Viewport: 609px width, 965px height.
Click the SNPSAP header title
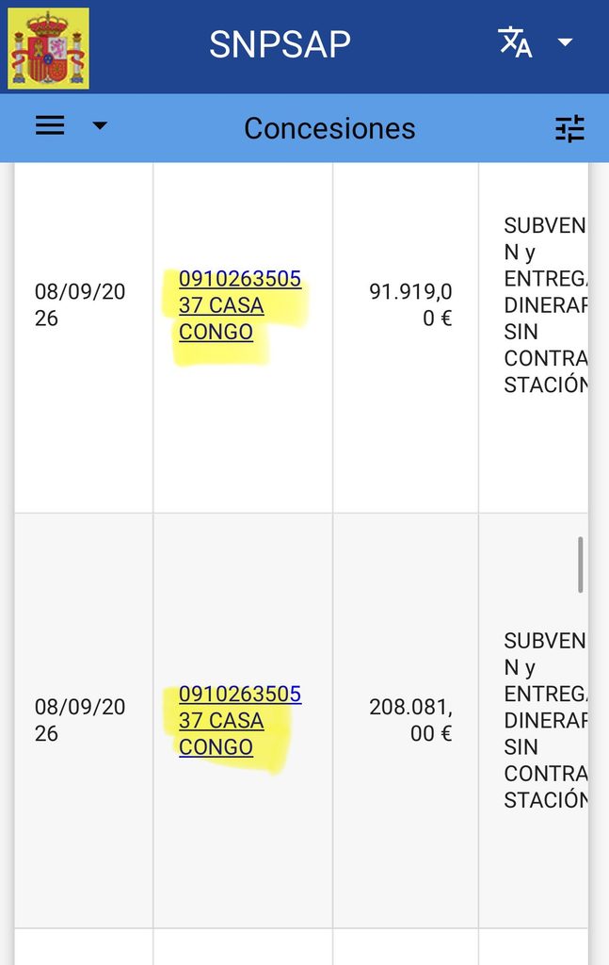[280, 44]
